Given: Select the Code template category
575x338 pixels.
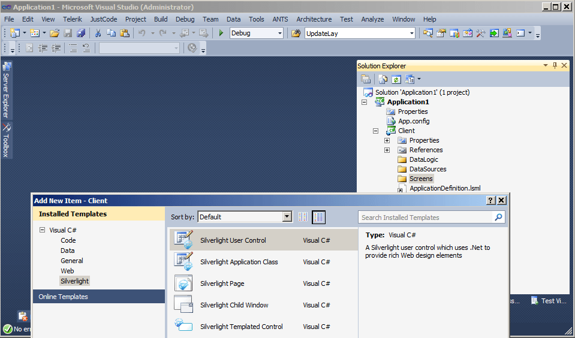Looking at the screenshot, I should pyautogui.click(x=68, y=240).
